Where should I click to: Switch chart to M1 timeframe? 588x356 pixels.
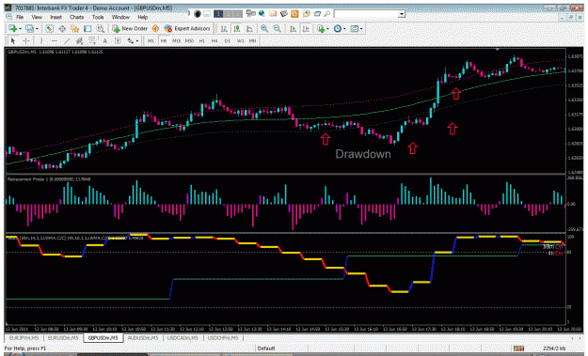[151, 40]
